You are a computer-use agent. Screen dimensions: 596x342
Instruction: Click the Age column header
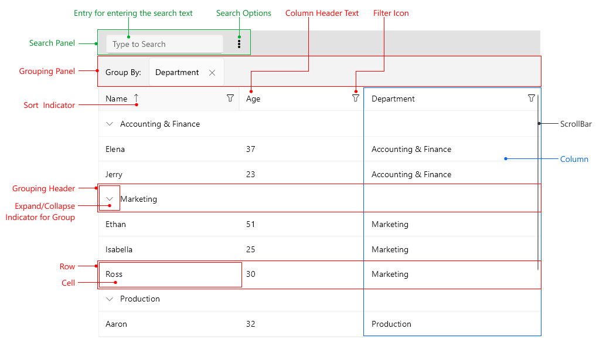253,99
